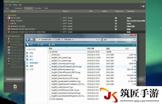
Task: Click the Empire: Total War game icon
Action: click(x=9, y=21)
